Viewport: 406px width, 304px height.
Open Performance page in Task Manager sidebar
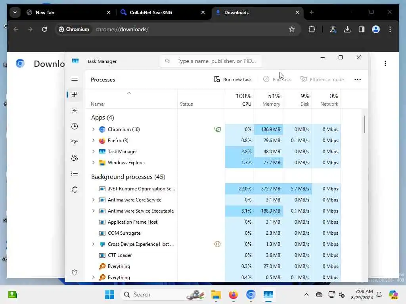pos(75,111)
